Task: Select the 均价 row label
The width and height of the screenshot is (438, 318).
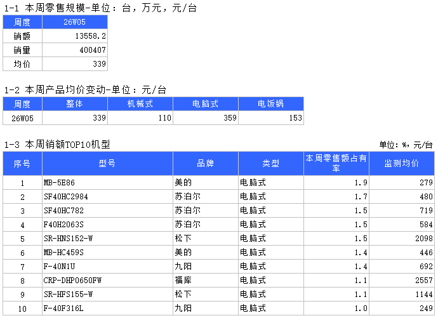Action: click(22, 64)
